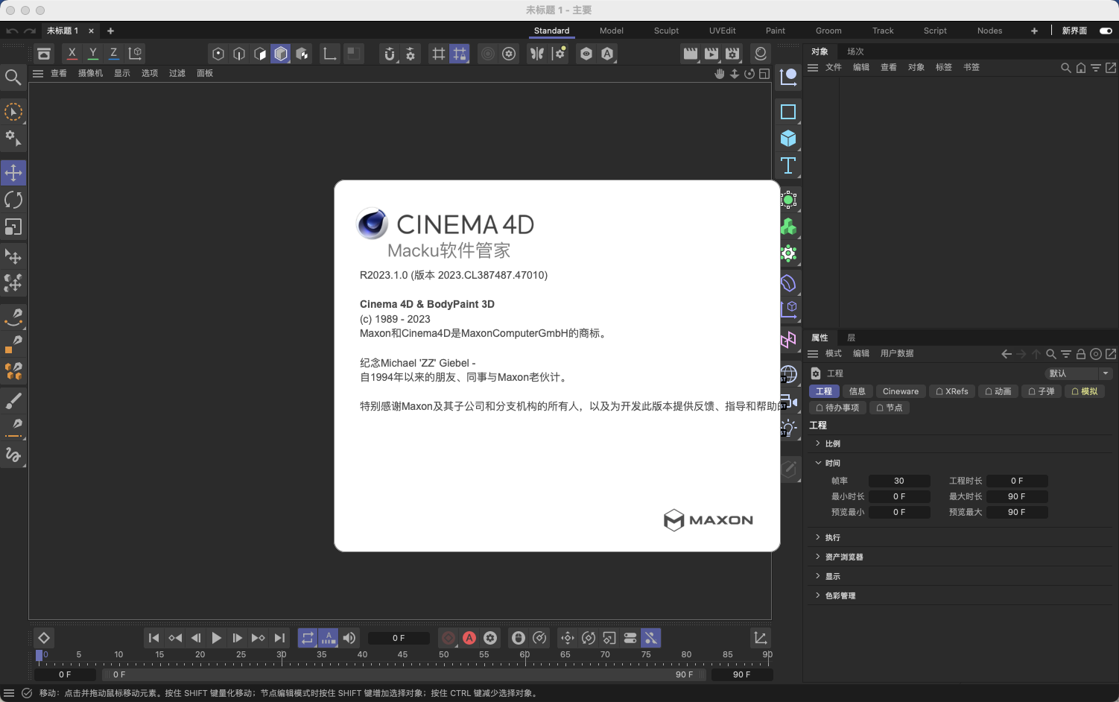1119x702 pixels.
Task: Lock the attribute manager element
Action: (1080, 354)
